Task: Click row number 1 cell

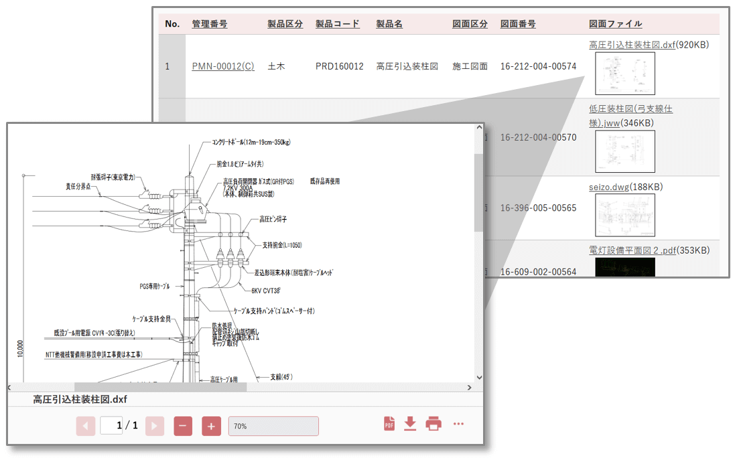Action: click(x=167, y=66)
